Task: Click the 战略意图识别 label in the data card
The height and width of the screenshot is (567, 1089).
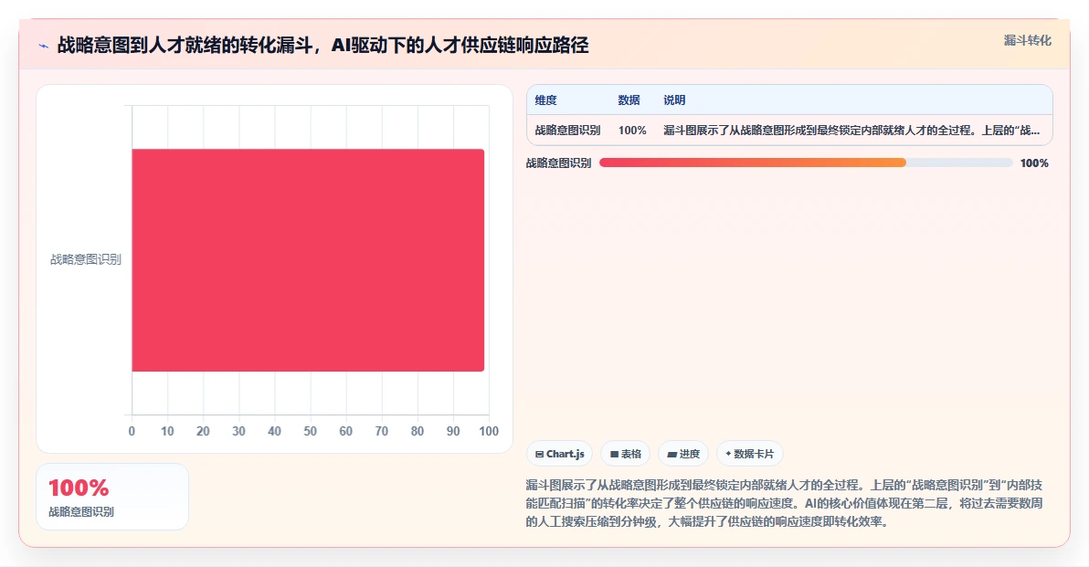Action: [x=81, y=511]
